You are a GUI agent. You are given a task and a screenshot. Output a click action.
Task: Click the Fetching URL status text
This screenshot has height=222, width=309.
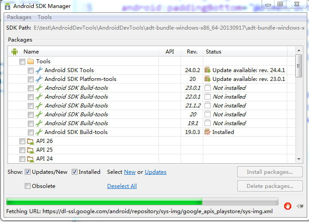139,211
